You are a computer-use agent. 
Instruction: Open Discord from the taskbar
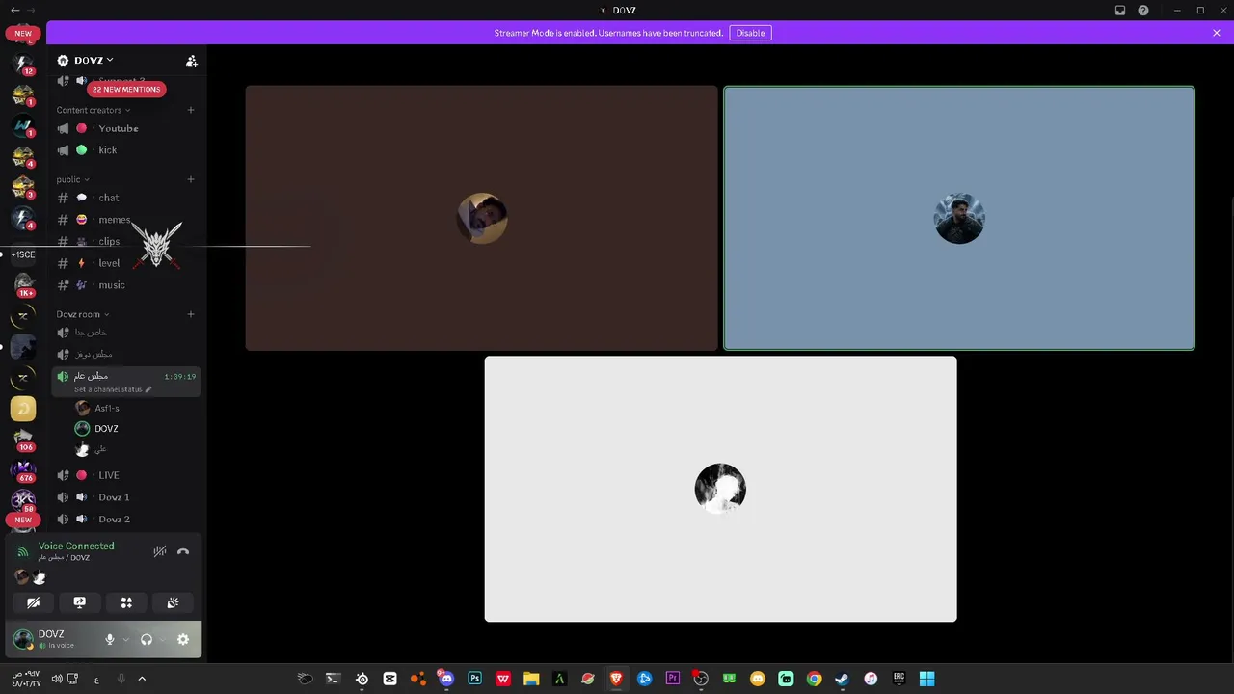tap(446, 679)
